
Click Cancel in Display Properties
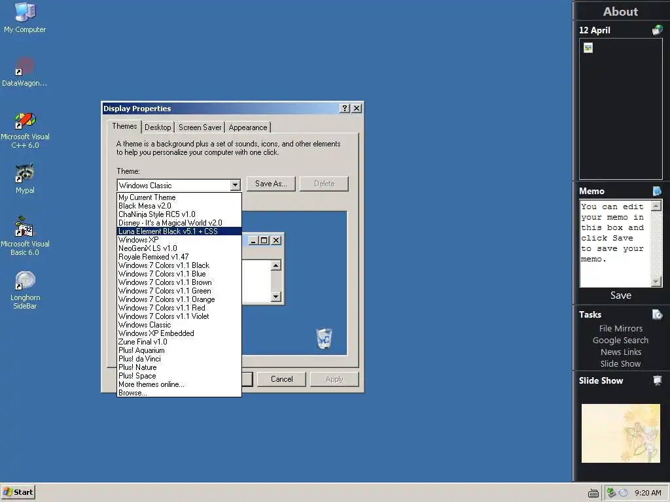[x=281, y=379]
